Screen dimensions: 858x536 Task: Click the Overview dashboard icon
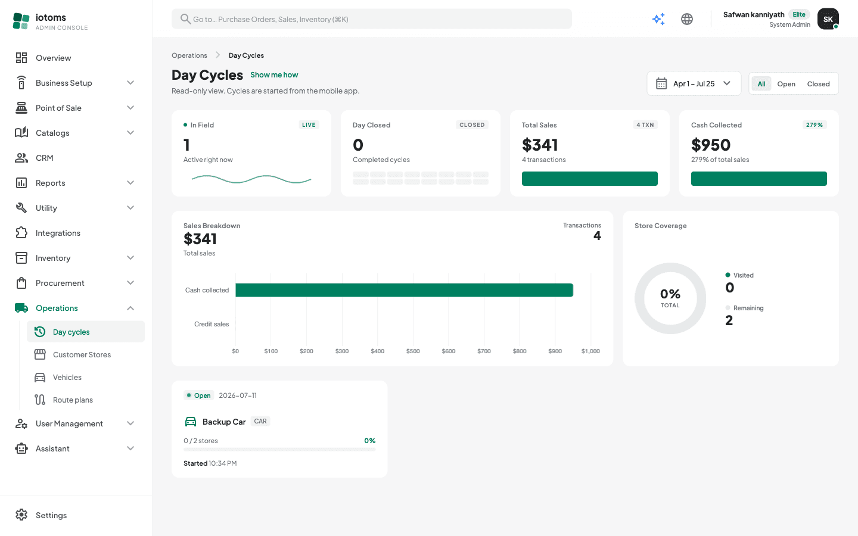pos(21,58)
